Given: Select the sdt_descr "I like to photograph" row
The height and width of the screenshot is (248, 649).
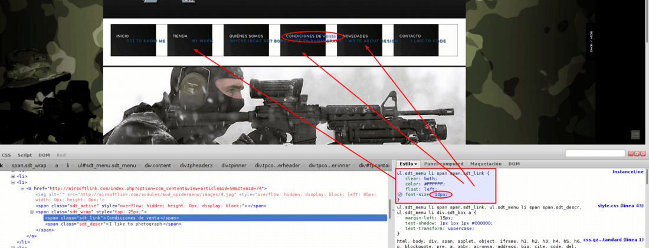Looking at the screenshot, I should (113, 224).
